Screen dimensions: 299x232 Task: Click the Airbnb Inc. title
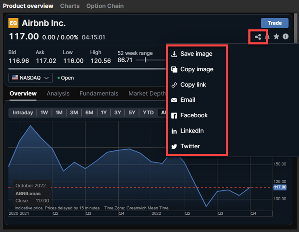click(44, 23)
